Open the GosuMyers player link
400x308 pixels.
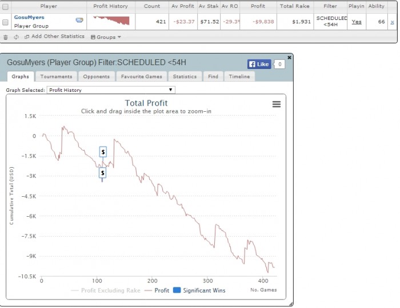[29, 17]
